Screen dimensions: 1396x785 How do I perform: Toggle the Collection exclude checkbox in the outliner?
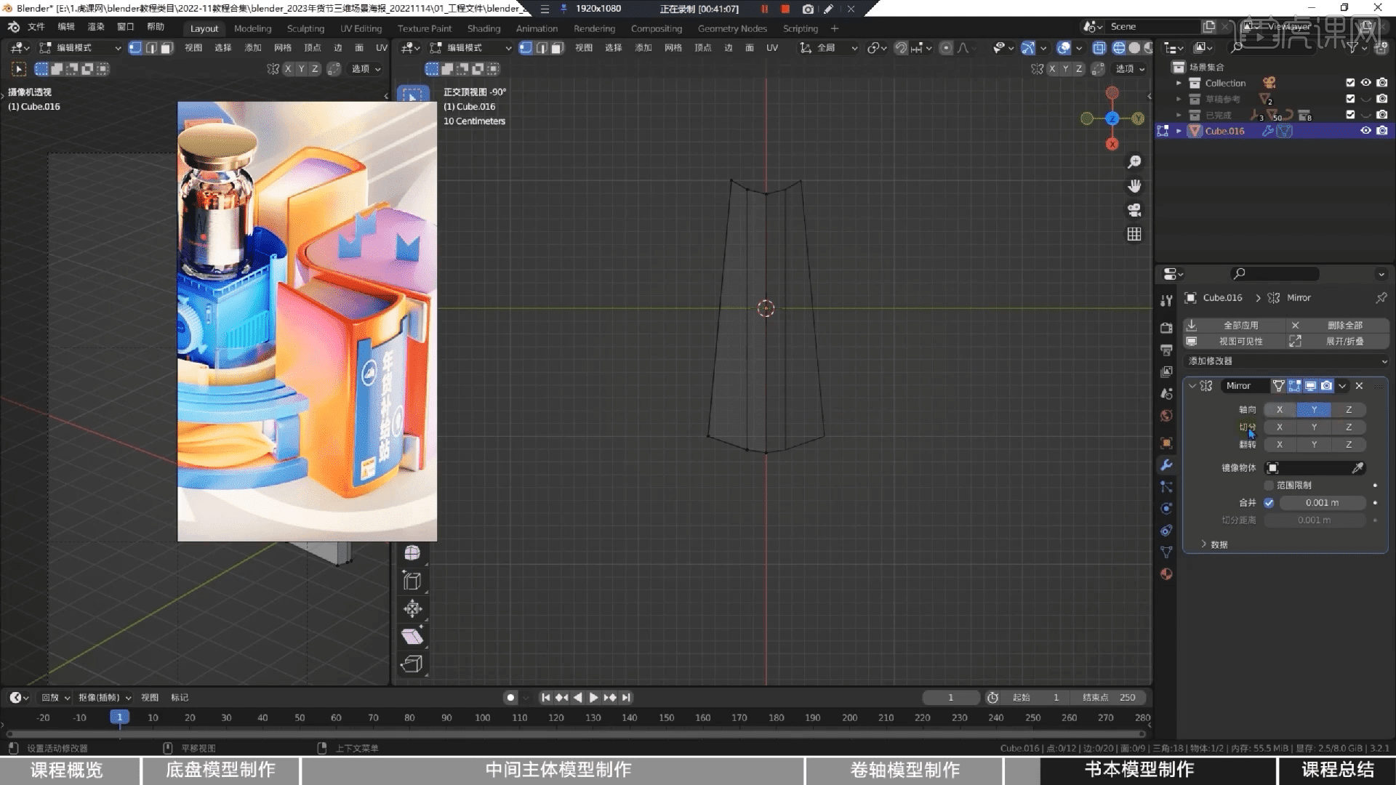(1350, 83)
